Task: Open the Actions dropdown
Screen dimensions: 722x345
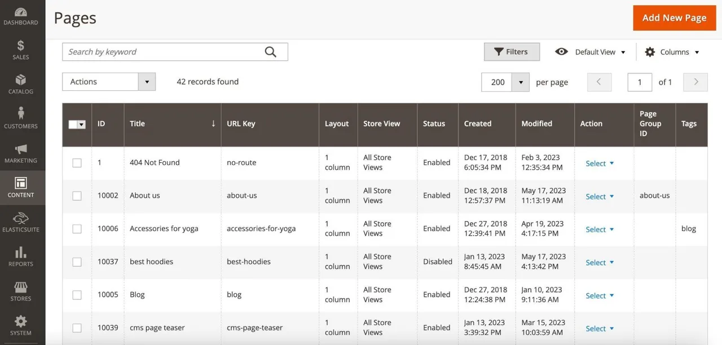Action: (109, 82)
